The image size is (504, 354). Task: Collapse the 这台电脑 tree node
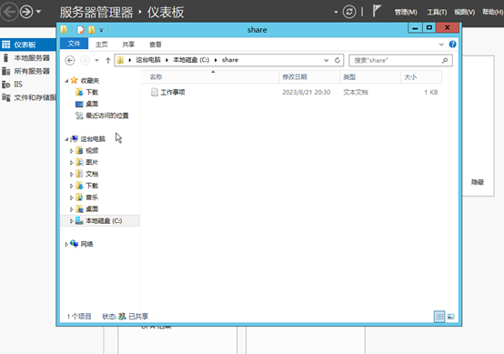(x=66, y=139)
